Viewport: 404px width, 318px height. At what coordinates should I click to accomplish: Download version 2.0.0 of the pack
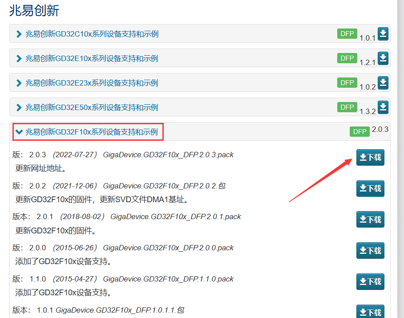click(370, 250)
